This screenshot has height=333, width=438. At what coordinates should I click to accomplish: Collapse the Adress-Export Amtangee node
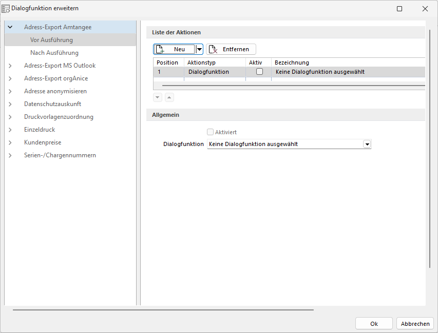coord(10,27)
